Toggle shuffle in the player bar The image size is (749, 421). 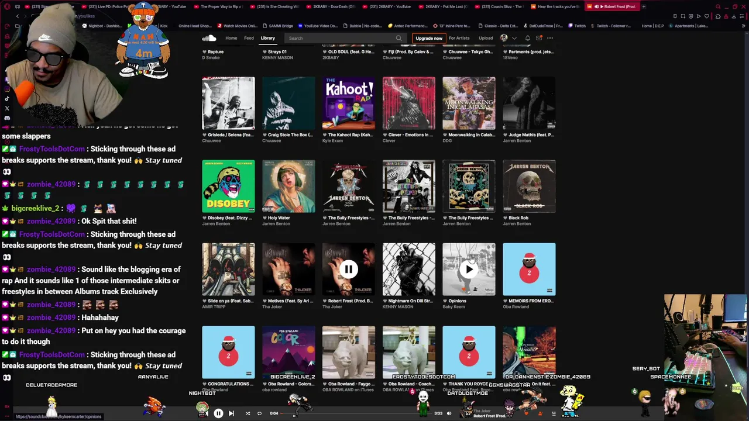pos(248,413)
